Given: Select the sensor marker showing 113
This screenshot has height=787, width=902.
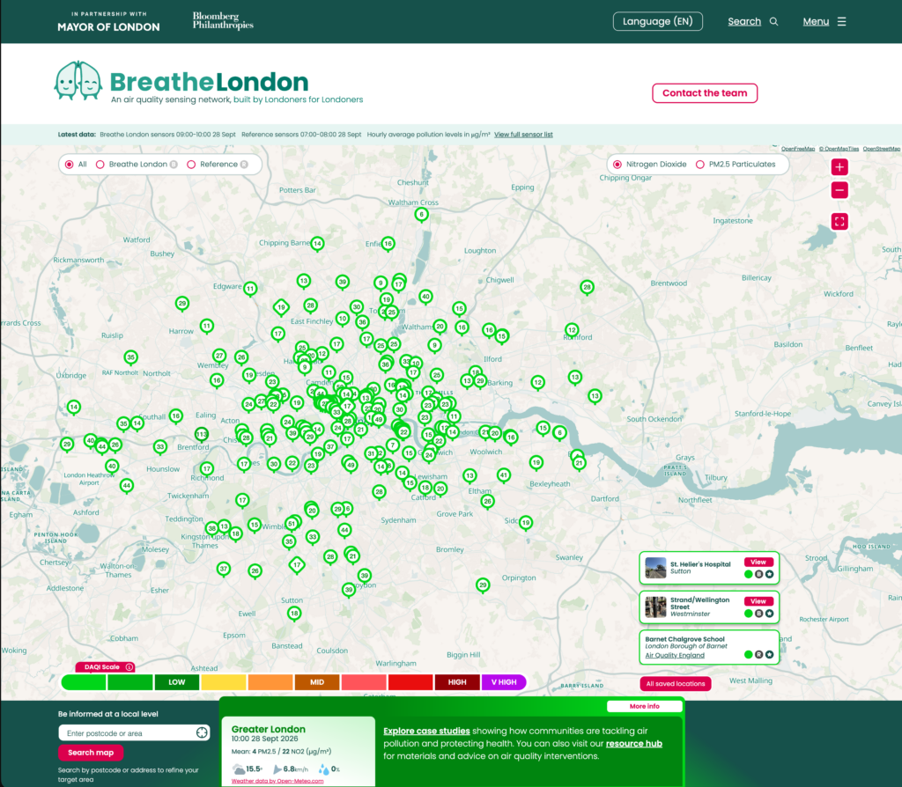Looking at the screenshot, I should tap(202, 434).
